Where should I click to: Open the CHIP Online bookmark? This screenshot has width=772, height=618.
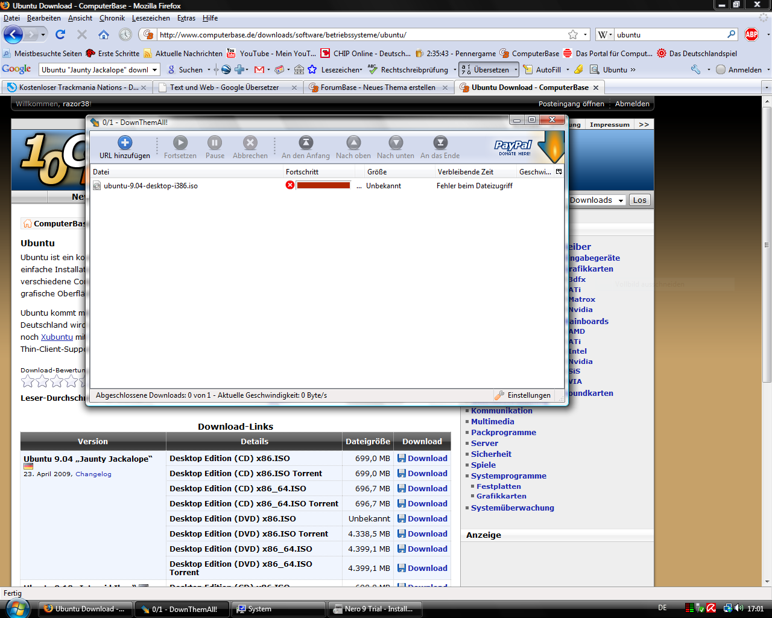(x=365, y=53)
